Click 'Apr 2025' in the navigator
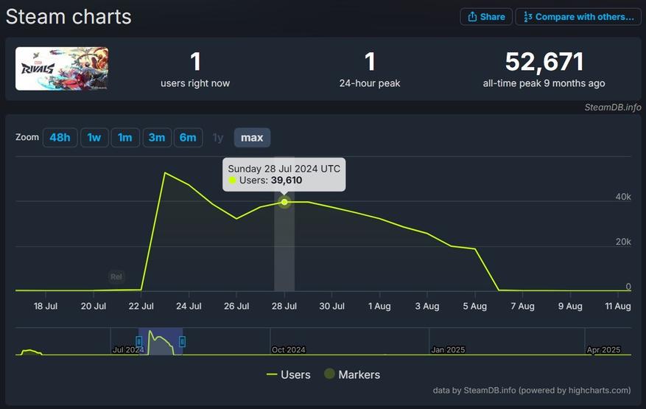Screen dimensions: 646x409 coord(603,349)
